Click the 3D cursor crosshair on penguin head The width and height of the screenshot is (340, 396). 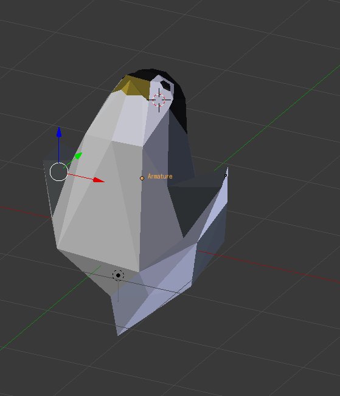tap(159, 100)
